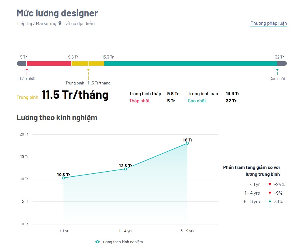Click the Lương theo kinh nghiệm heading
305x251 pixels.
pyautogui.click(x=57, y=118)
